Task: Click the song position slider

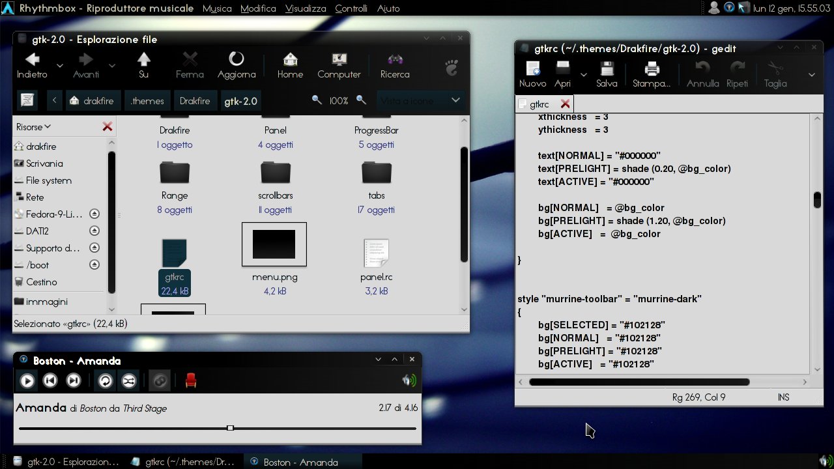Action: (x=218, y=429)
